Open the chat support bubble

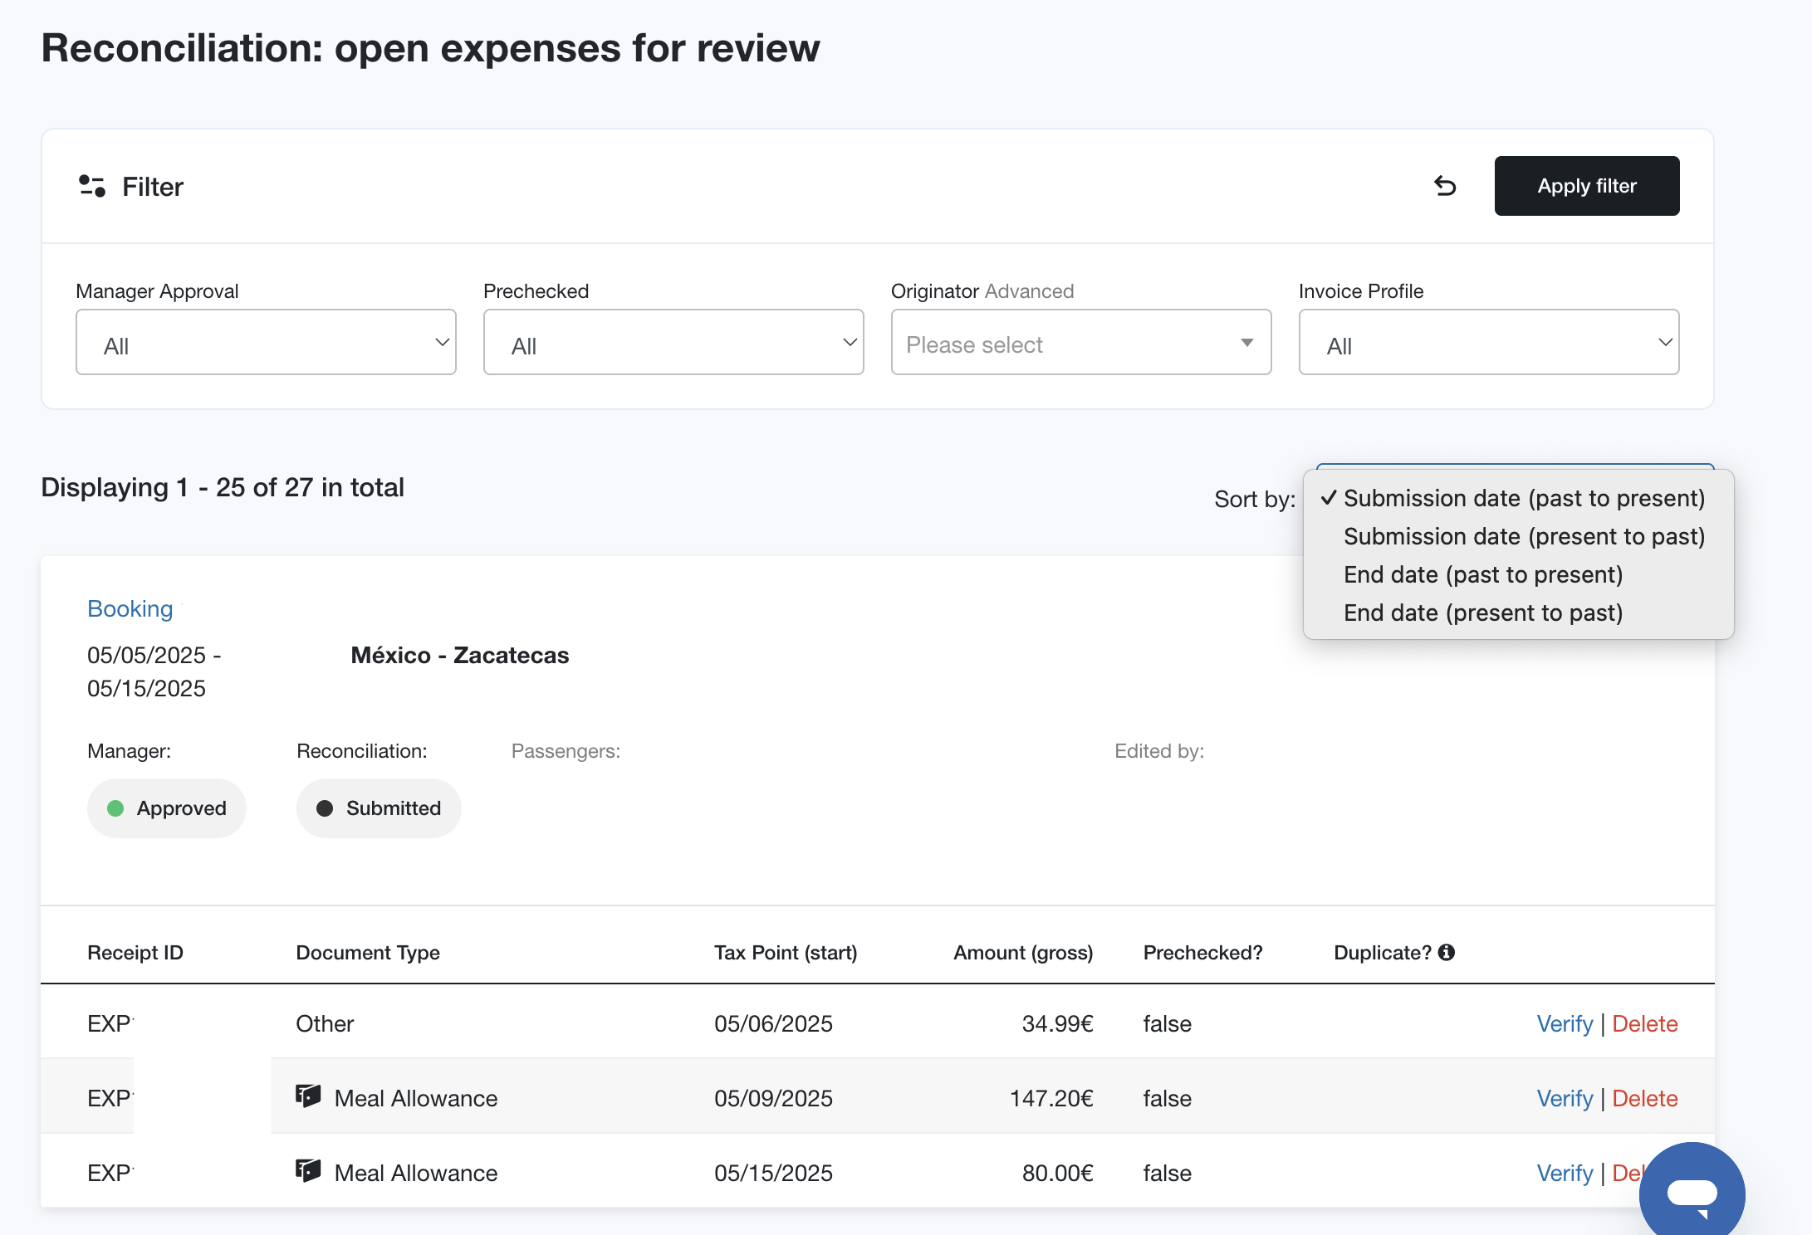1692,1194
